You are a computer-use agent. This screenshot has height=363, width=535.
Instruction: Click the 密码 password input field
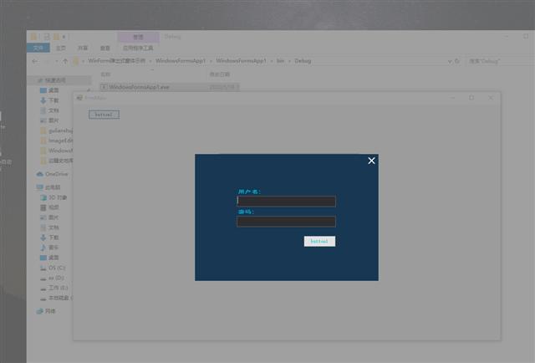286,222
